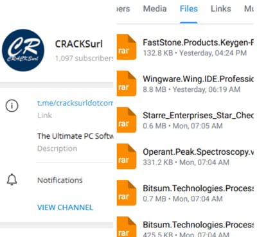Click the Starre Enterprises rar file icon

click(127, 120)
